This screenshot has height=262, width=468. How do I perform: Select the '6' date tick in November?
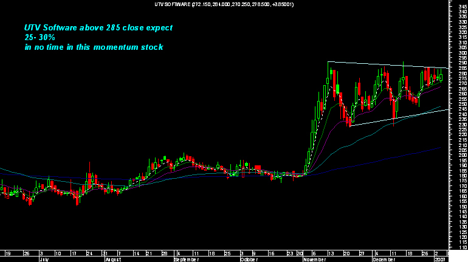(x=314, y=253)
